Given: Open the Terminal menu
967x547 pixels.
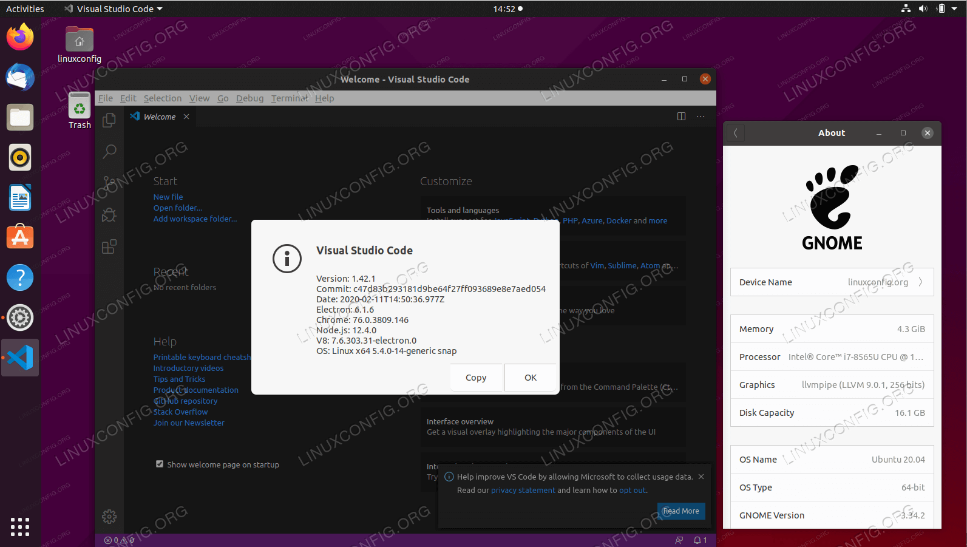Looking at the screenshot, I should [x=289, y=98].
